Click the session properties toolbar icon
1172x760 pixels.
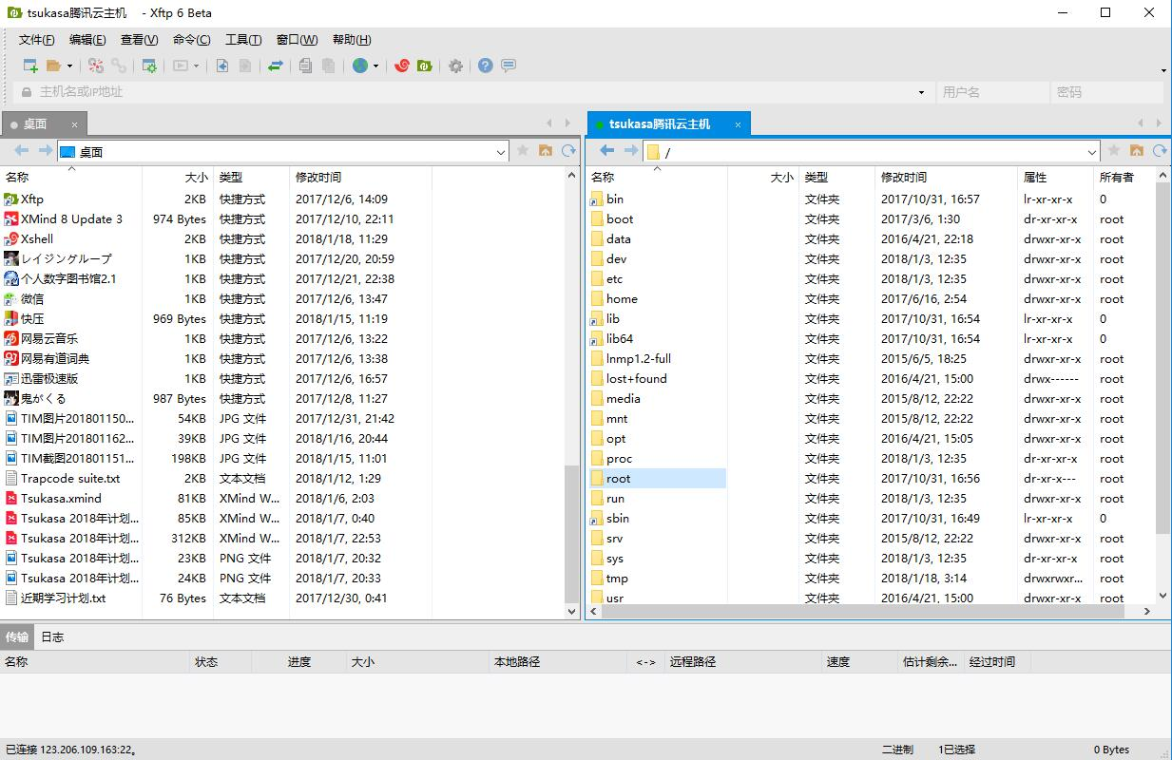point(149,66)
